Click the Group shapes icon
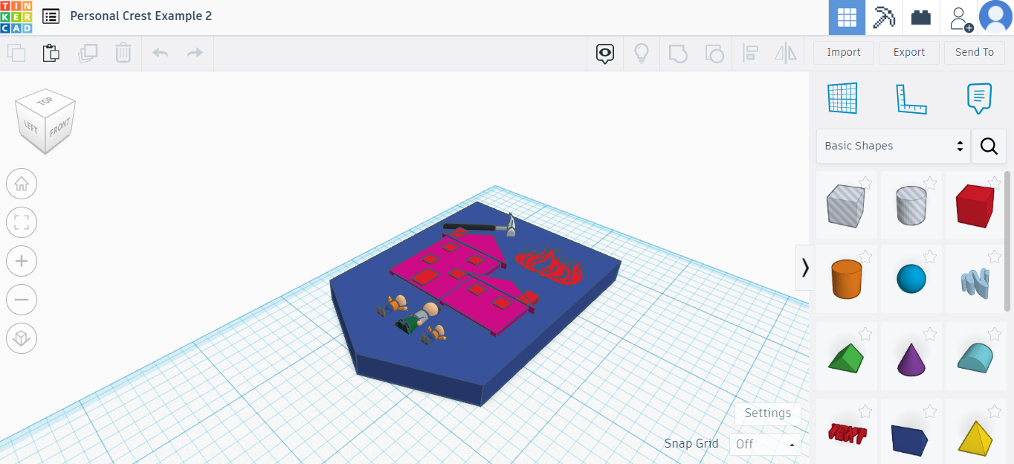This screenshot has height=464, width=1014. (x=677, y=53)
